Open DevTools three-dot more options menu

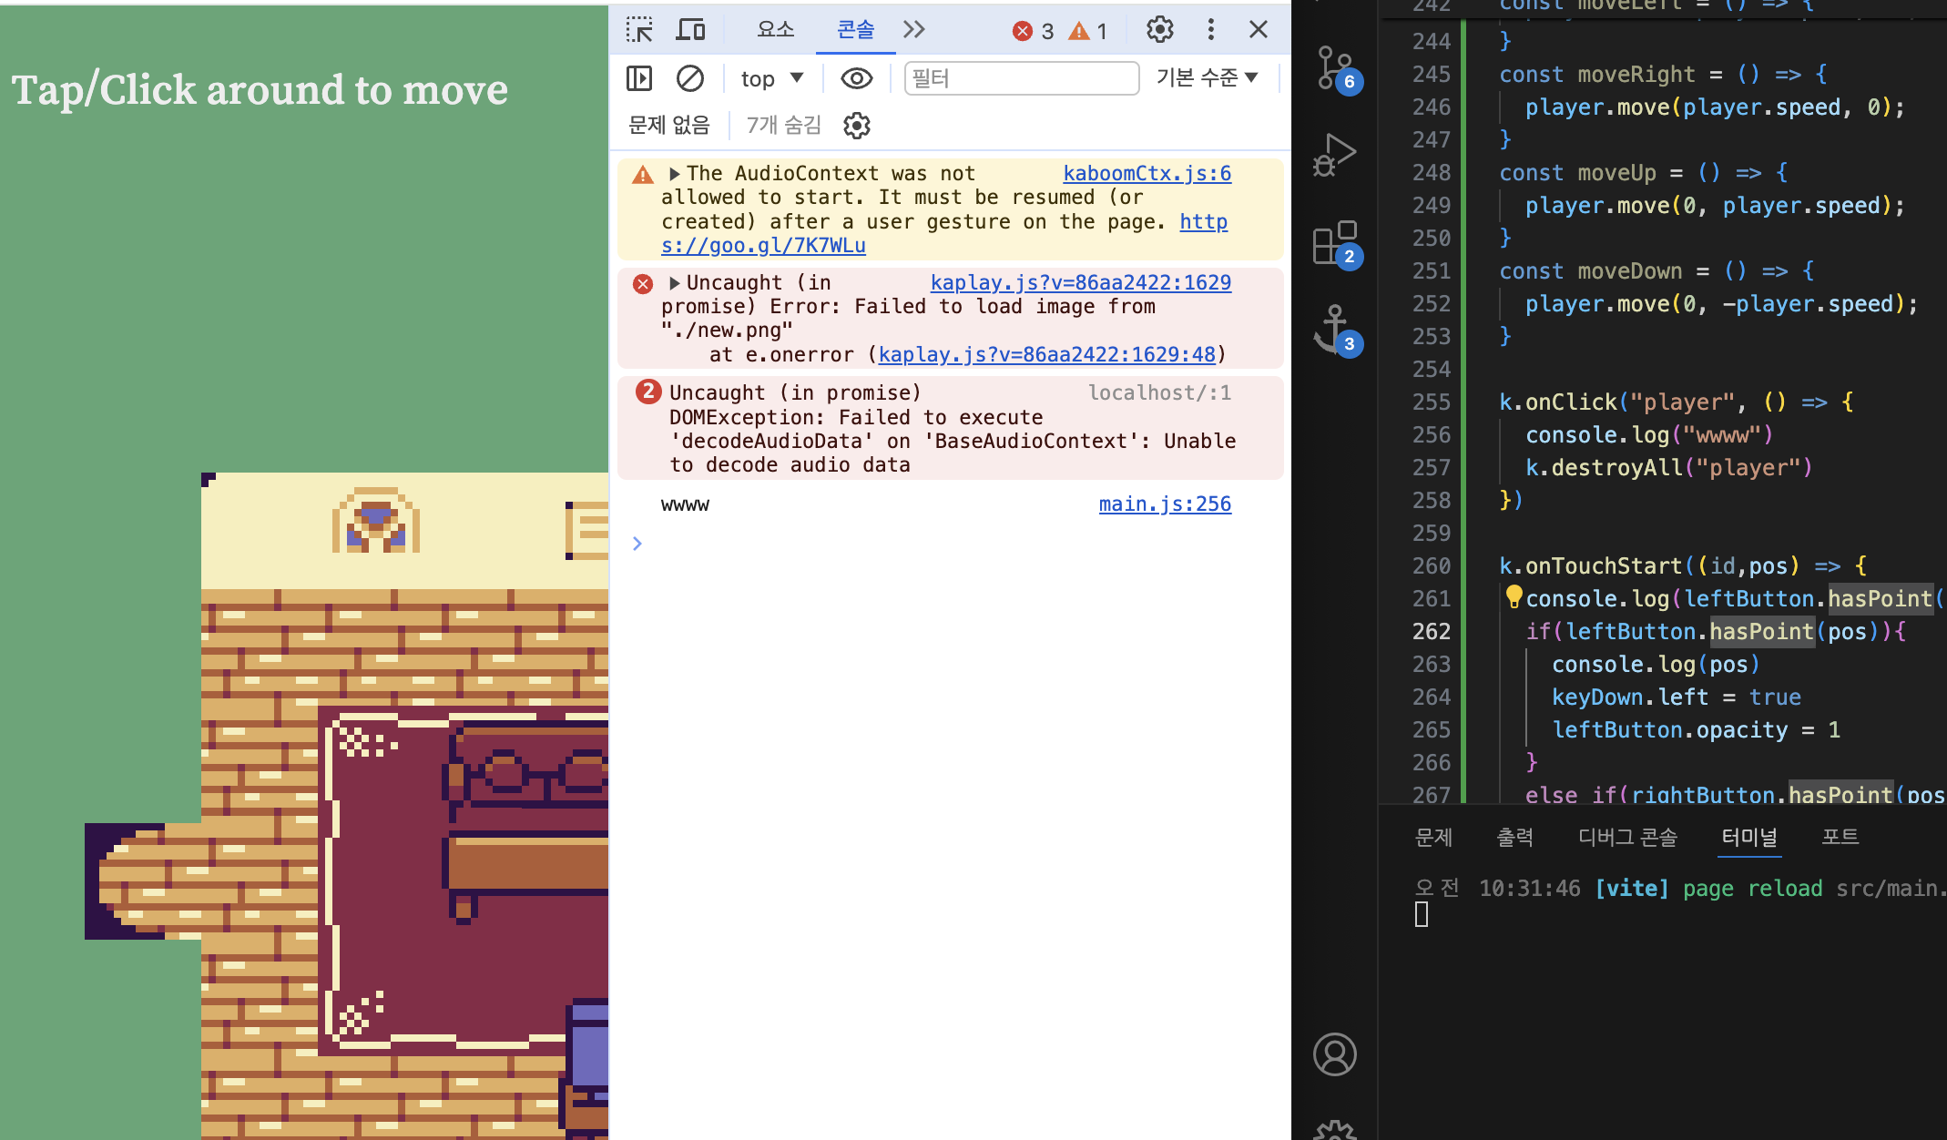click(1210, 30)
